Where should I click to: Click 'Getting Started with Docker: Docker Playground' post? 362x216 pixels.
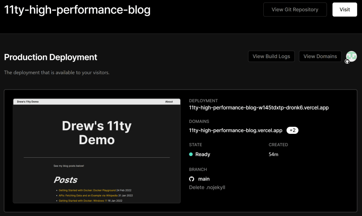coord(87,191)
